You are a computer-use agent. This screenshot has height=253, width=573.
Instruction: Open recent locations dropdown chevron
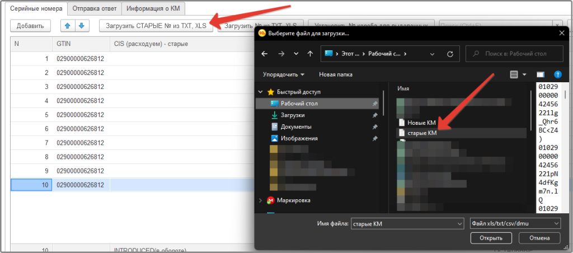tap(296, 54)
